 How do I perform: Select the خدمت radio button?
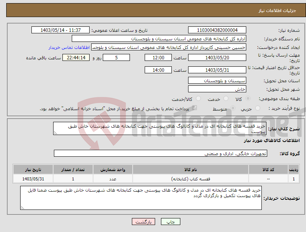pos(226,99)
